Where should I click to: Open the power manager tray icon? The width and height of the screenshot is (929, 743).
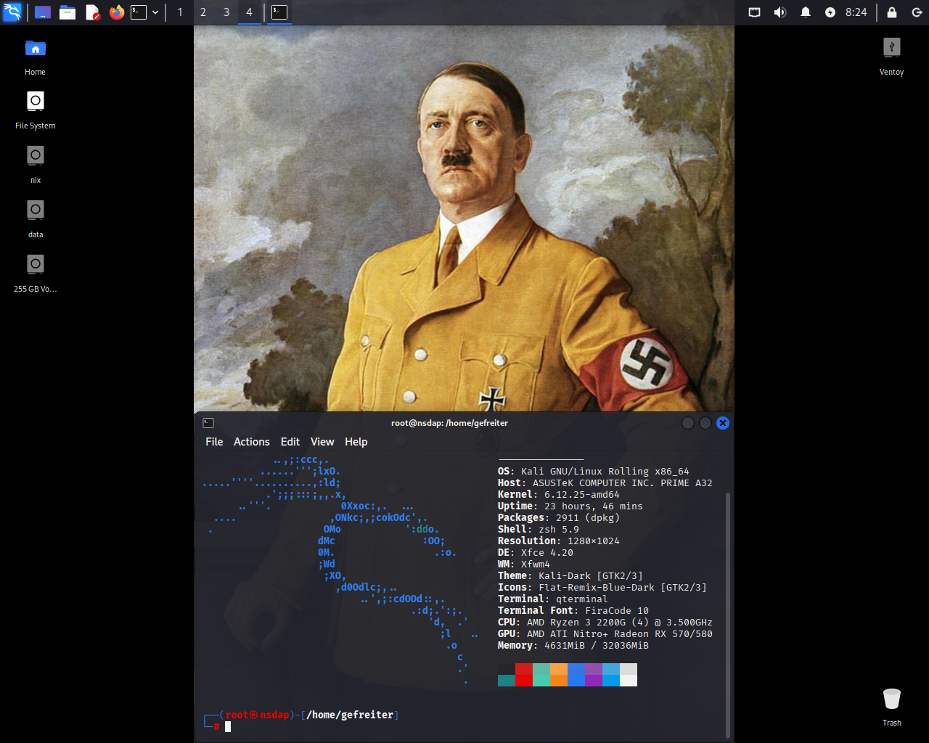tap(830, 12)
